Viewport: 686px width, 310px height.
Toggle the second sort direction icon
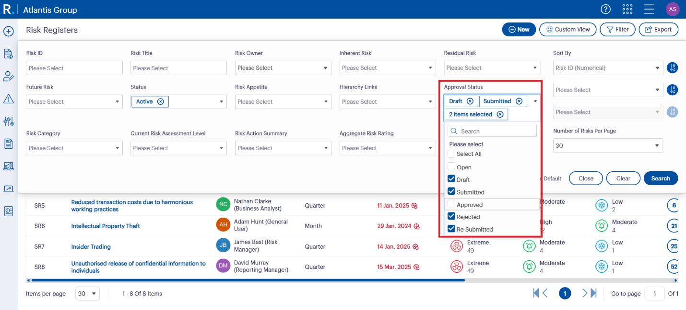672,90
